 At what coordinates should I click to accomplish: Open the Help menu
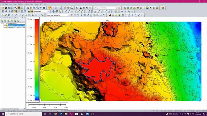(x=45, y=4)
